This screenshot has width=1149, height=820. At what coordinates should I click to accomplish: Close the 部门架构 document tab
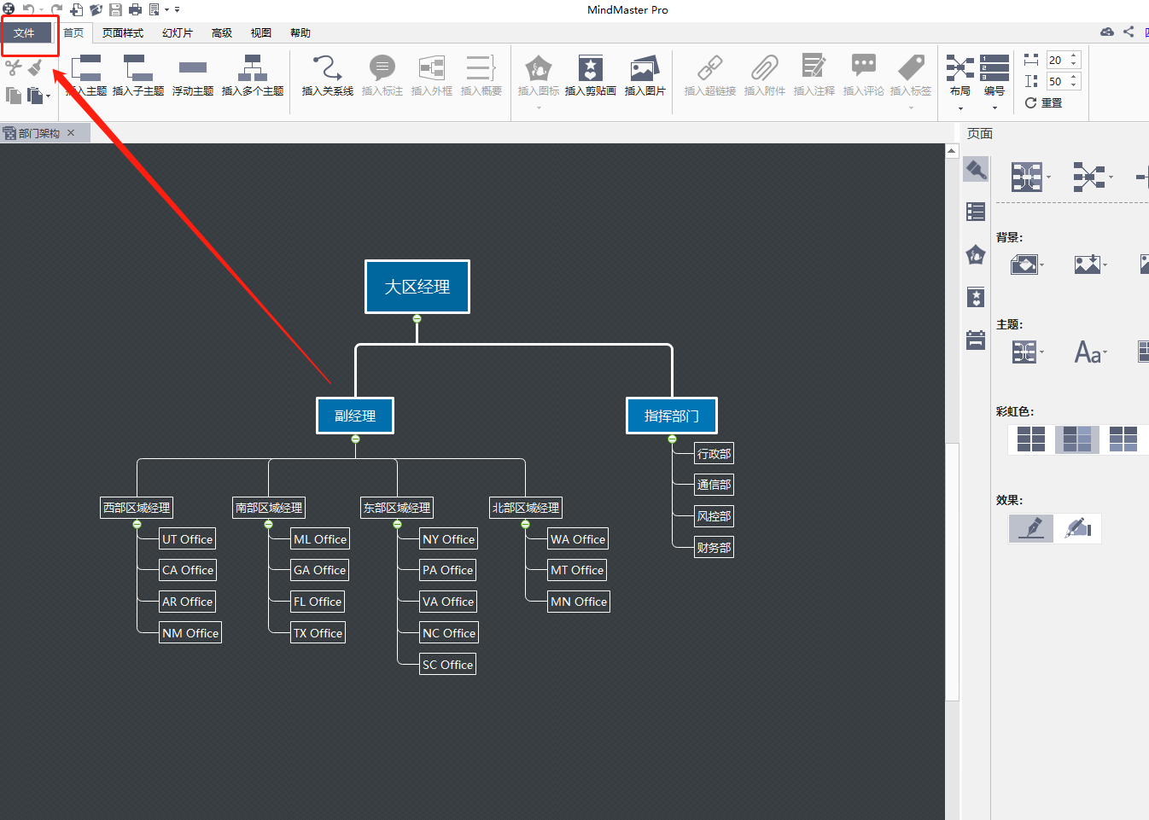pos(71,133)
